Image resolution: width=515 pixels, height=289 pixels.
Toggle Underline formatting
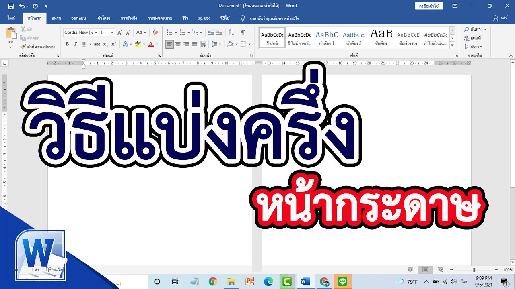click(x=84, y=44)
